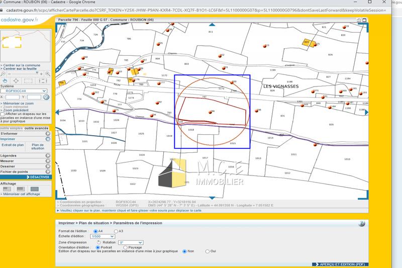This screenshot has height=268, width=402.
Task: Click the zoom-out magnifier icon
Action: (x=4, y=73)
